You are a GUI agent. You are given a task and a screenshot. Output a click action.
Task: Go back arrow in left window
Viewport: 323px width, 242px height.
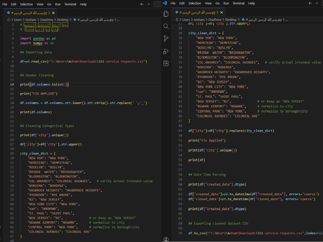[142, 4]
